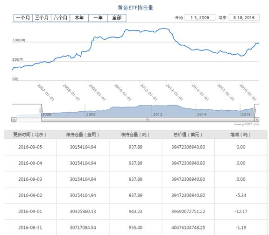The width and height of the screenshot is (269, 235).
Task: Select the 六个月 range button
Action: click(x=60, y=18)
